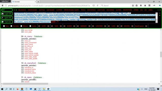The width and height of the screenshot is (162, 91).
Task: Expand the LDAP FUZZ dropdown menu
Action: pyautogui.click(x=101, y=10)
